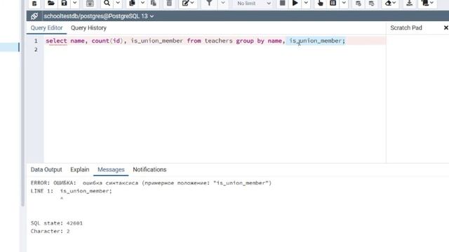Click the explain hand-pointer icon
This screenshot has width=449, height=252.
(x=320, y=3)
